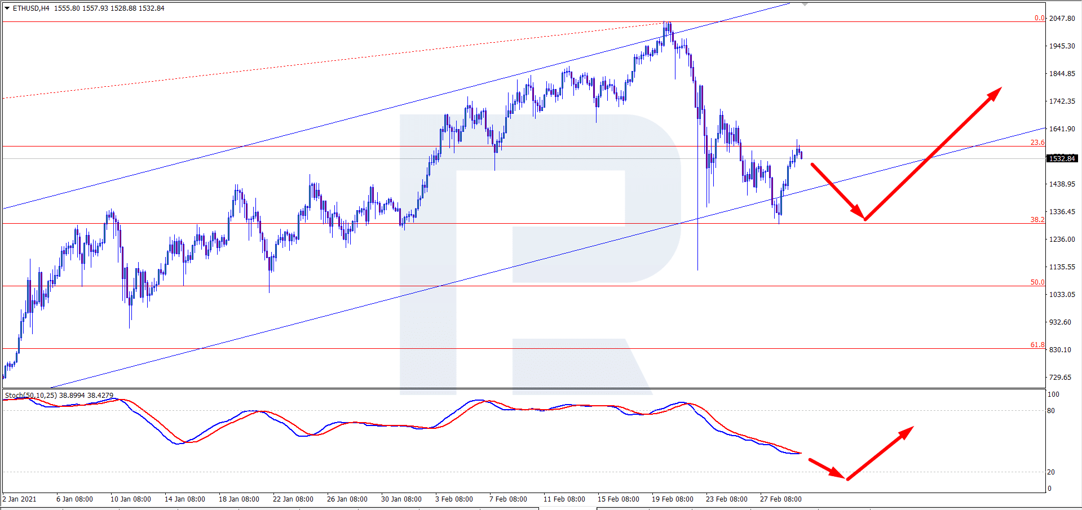
Task: Click the Stochastic scale value 80
Action: 1051,411
